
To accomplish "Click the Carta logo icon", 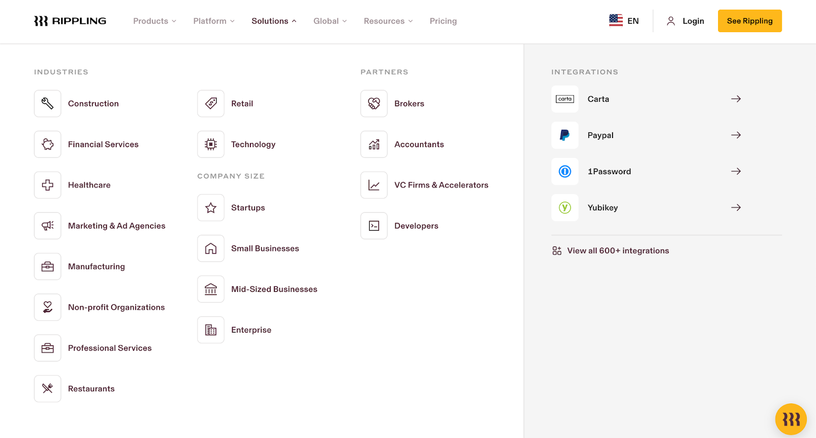I will point(565,99).
